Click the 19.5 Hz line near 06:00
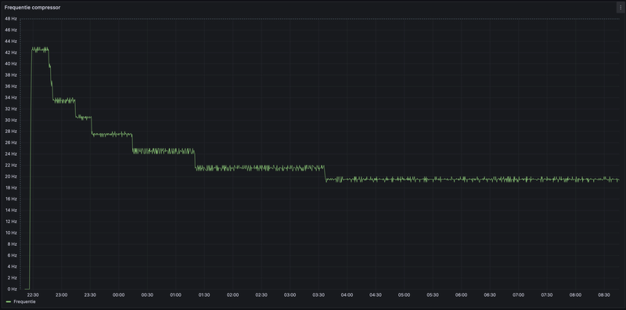626x310 pixels. [x=461, y=179]
